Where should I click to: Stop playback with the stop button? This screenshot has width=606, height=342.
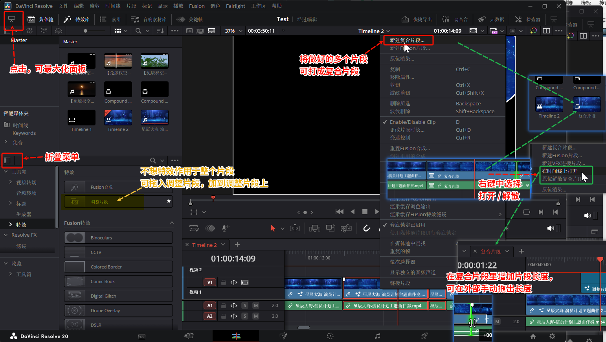coord(365,211)
